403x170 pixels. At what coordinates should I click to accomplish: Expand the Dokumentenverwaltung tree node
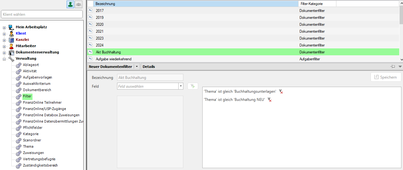(4, 52)
